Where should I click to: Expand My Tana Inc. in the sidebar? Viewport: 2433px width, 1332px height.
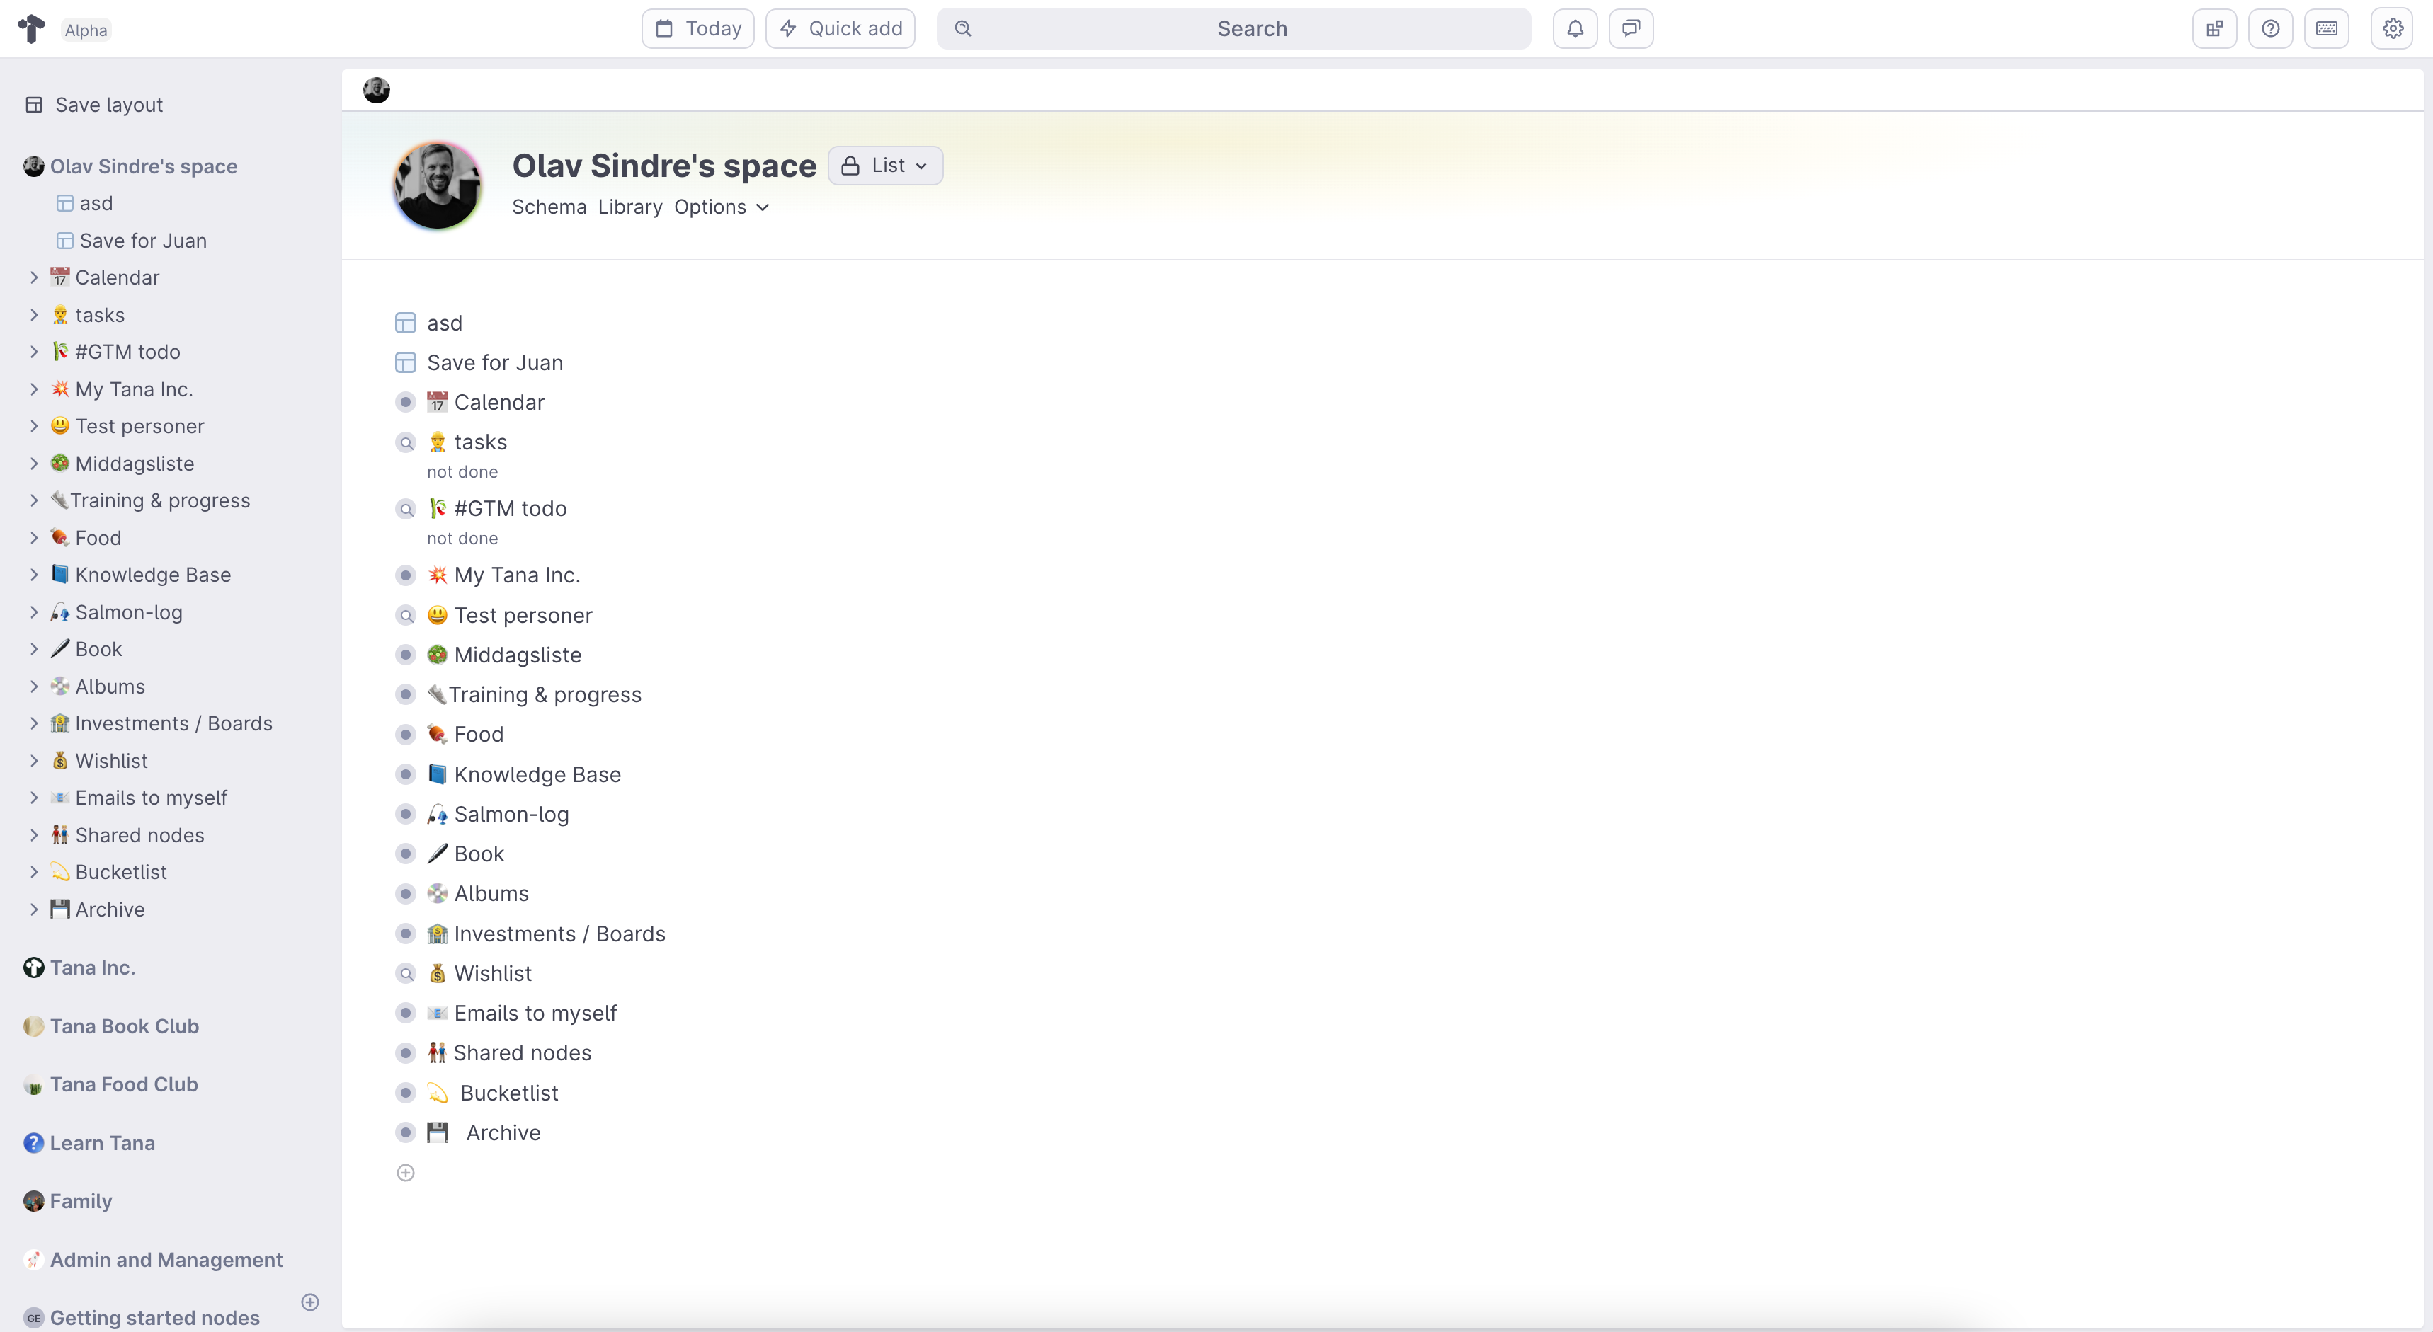pos(34,389)
